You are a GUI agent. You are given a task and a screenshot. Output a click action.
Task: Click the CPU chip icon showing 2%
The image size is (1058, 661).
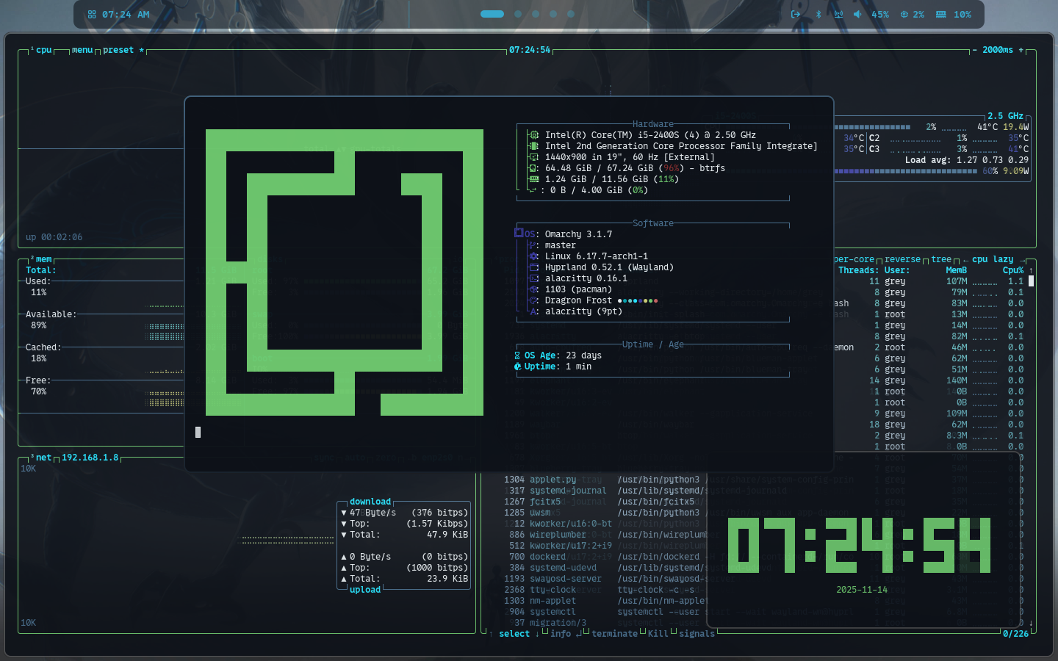coord(903,13)
